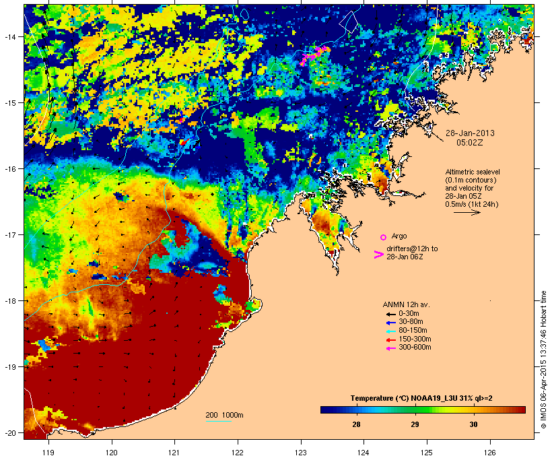The width and height of the screenshot is (552, 458).
Task: Click the color bar tick label '28'
Action: [x=356, y=424]
